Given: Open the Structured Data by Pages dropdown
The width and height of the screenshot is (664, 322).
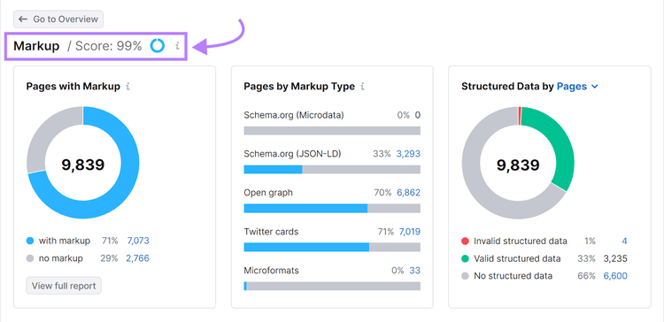Looking at the screenshot, I should click(x=577, y=87).
